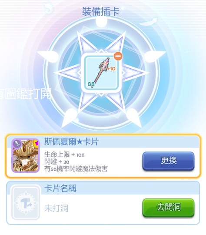Tap the partially visible 圖鑑打開 text
206x235 pixels.
26,94
